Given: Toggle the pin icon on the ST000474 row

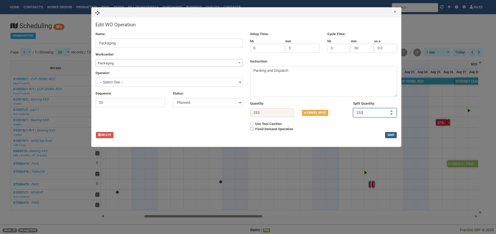Looking at the screenshot, I should coord(97,163).
